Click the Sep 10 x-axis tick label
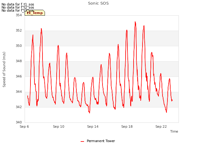The height and width of the screenshot is (147, 197). [58, 126]
